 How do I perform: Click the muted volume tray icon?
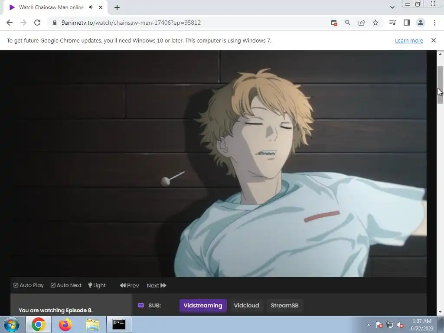pyautogui.click(x=400, y=325)
